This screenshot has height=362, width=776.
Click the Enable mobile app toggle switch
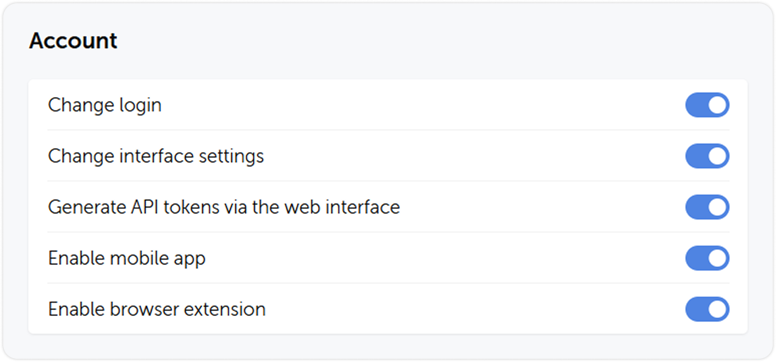coord(707,258)
